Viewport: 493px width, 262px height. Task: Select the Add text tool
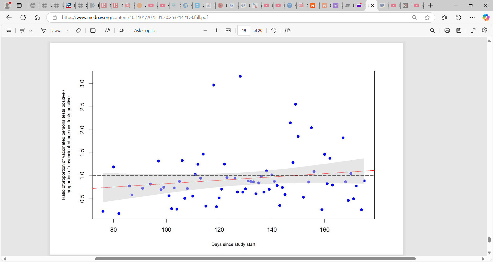pyautogui.click(x=93, y=30)
